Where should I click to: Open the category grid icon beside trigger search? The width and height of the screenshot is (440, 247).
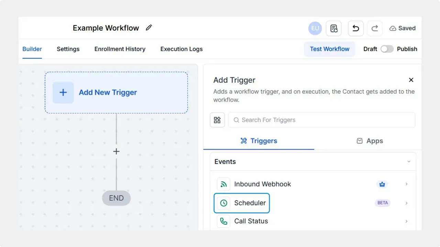click(217, 120)
